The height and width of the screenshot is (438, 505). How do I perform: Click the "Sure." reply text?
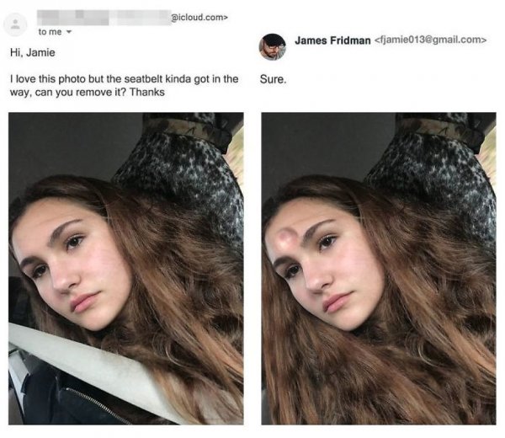[x=274, y=80]
